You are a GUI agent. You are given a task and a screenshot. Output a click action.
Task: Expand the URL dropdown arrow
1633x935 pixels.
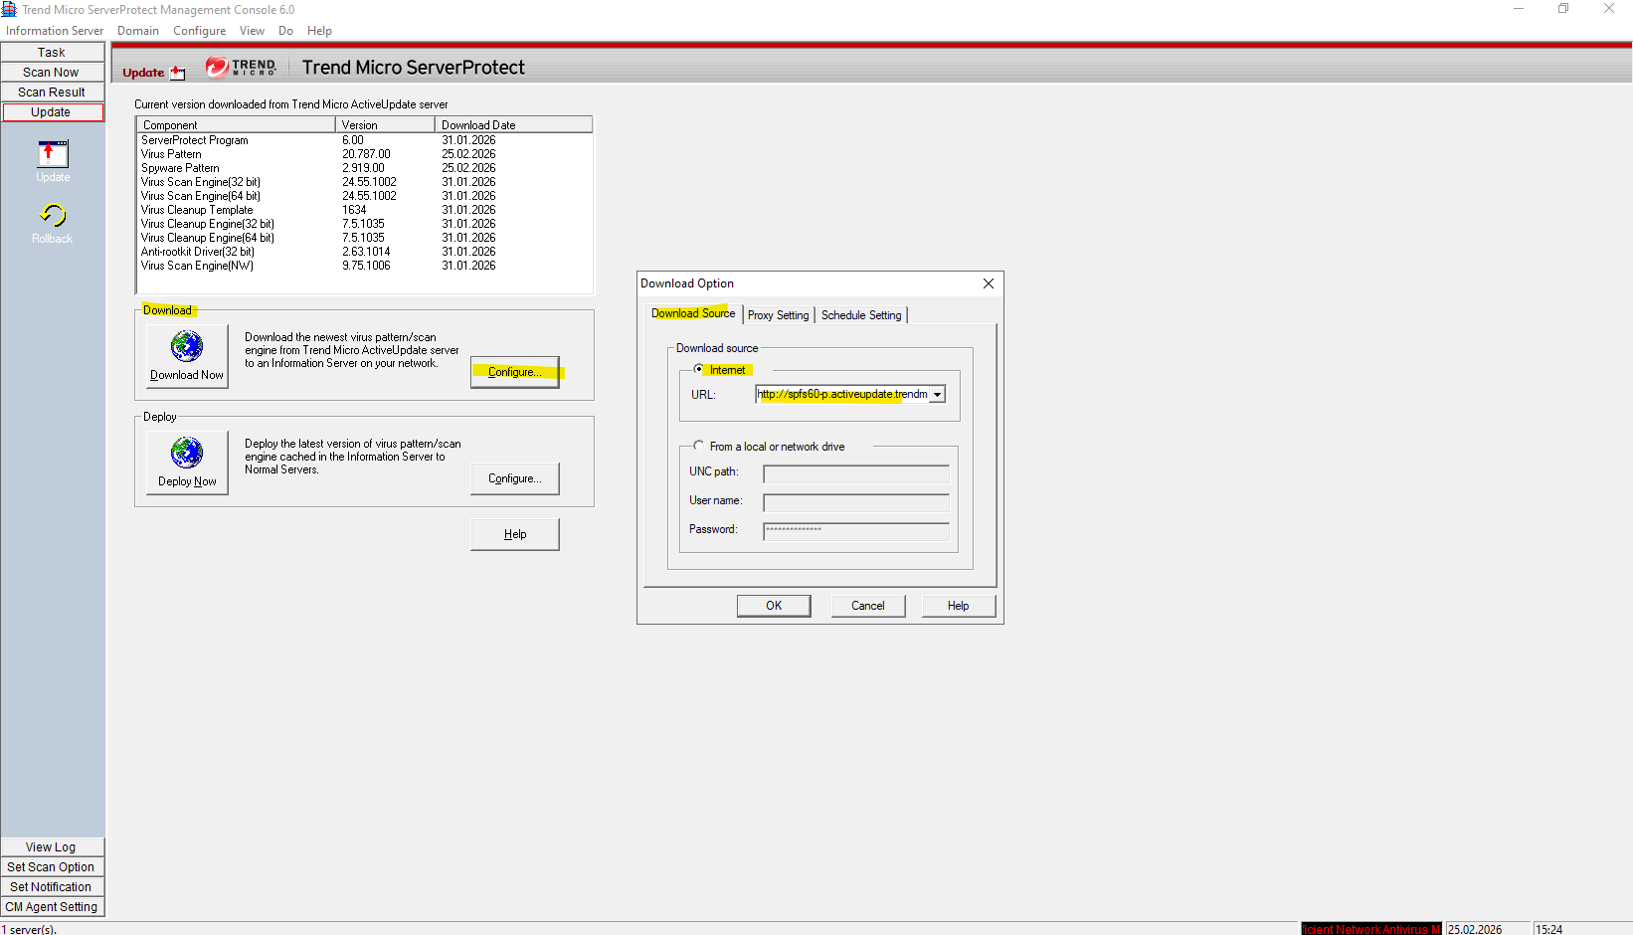(x=937, y=395)
